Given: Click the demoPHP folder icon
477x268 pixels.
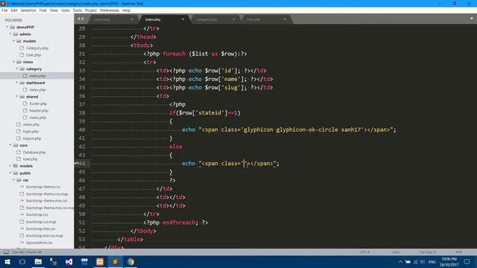Looking at the screenshot, I should (x=12, y=27).
